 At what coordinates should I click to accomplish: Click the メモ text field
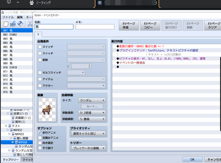pyautogui.click(x=95, y=27)
